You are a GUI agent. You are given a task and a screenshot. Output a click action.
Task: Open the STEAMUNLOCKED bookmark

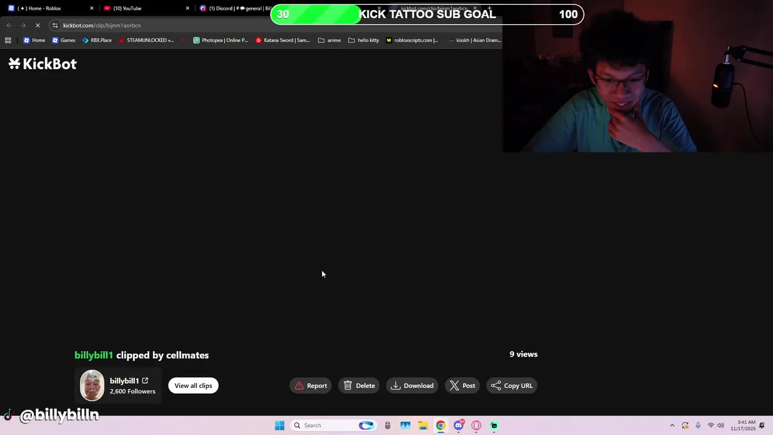point(146,40)
